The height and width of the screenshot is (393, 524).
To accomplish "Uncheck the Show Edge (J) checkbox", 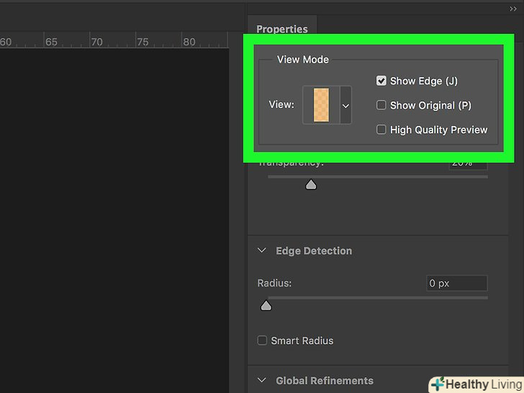I will (x=381, y=81).
